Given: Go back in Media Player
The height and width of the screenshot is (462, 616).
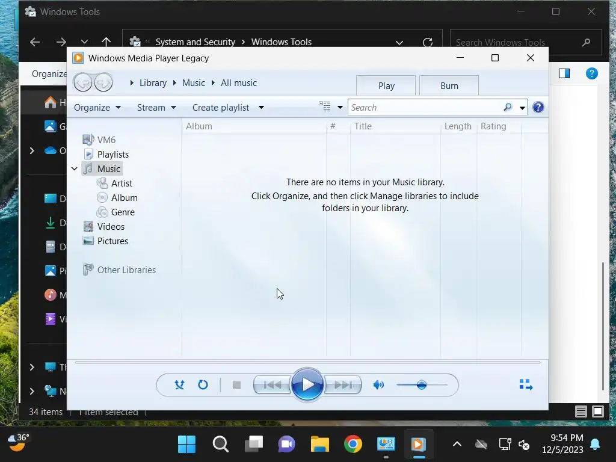Looking at the screenshot, I should coord(83,82).
